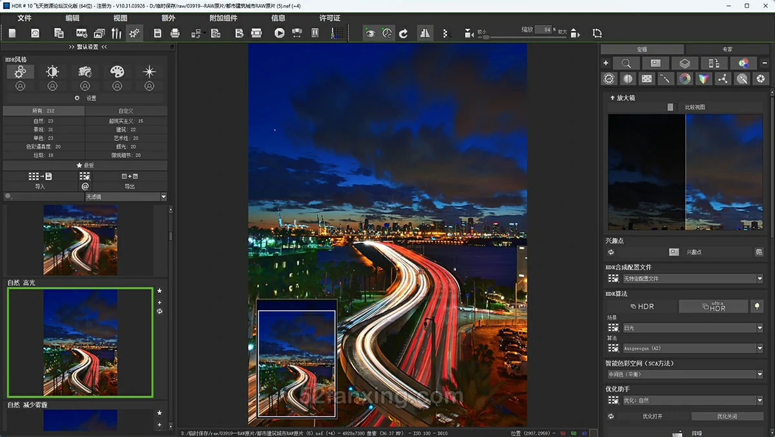The image size is (775, 437).
Task: Click the 导出 export button
Action: pyautogui.click(x=130, y=186)
